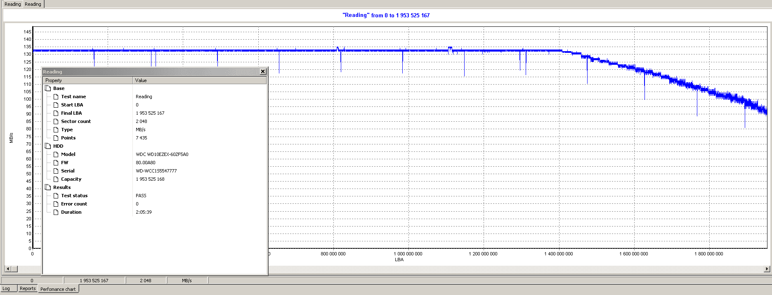Screen dimensions: 772x295
Task: Select the Model row icon
Action: tap(56, 154)
